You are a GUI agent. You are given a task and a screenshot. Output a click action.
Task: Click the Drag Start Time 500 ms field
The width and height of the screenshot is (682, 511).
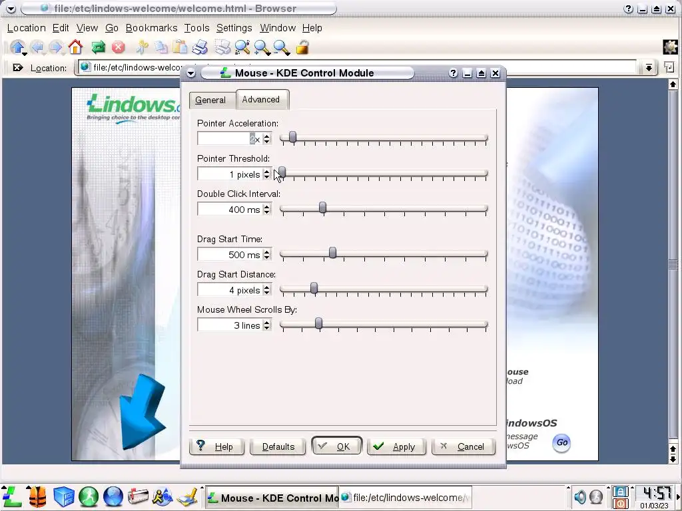point(230,255)
